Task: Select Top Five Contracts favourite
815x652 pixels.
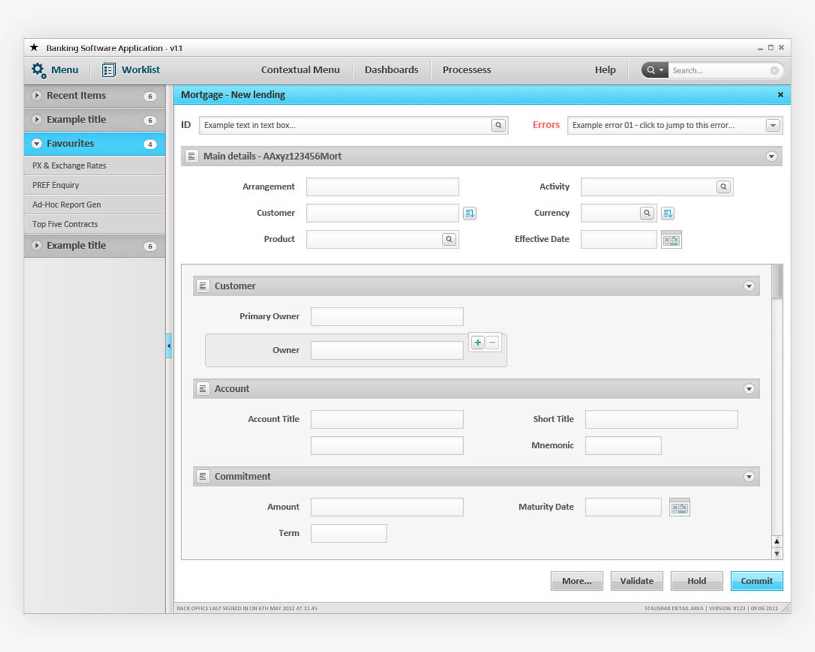Action: (x=94, y=224)
